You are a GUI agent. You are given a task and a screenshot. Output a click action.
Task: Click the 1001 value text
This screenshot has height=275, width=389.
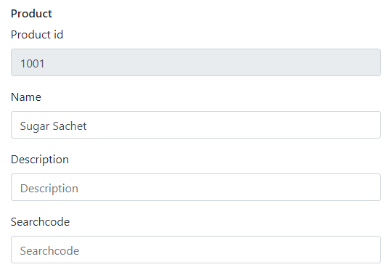32,64
